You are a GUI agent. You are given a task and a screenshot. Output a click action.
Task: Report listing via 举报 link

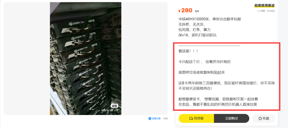pyautogui.click(x=166, y=118)
